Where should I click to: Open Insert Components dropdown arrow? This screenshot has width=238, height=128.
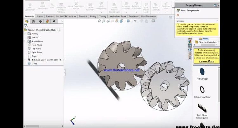42,12
